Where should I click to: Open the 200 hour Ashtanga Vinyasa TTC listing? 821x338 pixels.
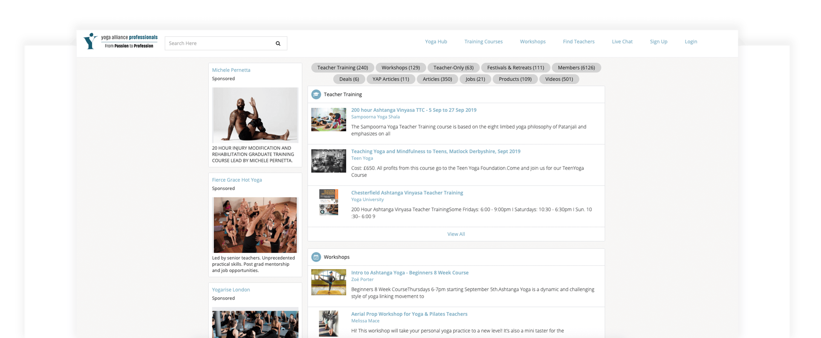tap(414, 110)
